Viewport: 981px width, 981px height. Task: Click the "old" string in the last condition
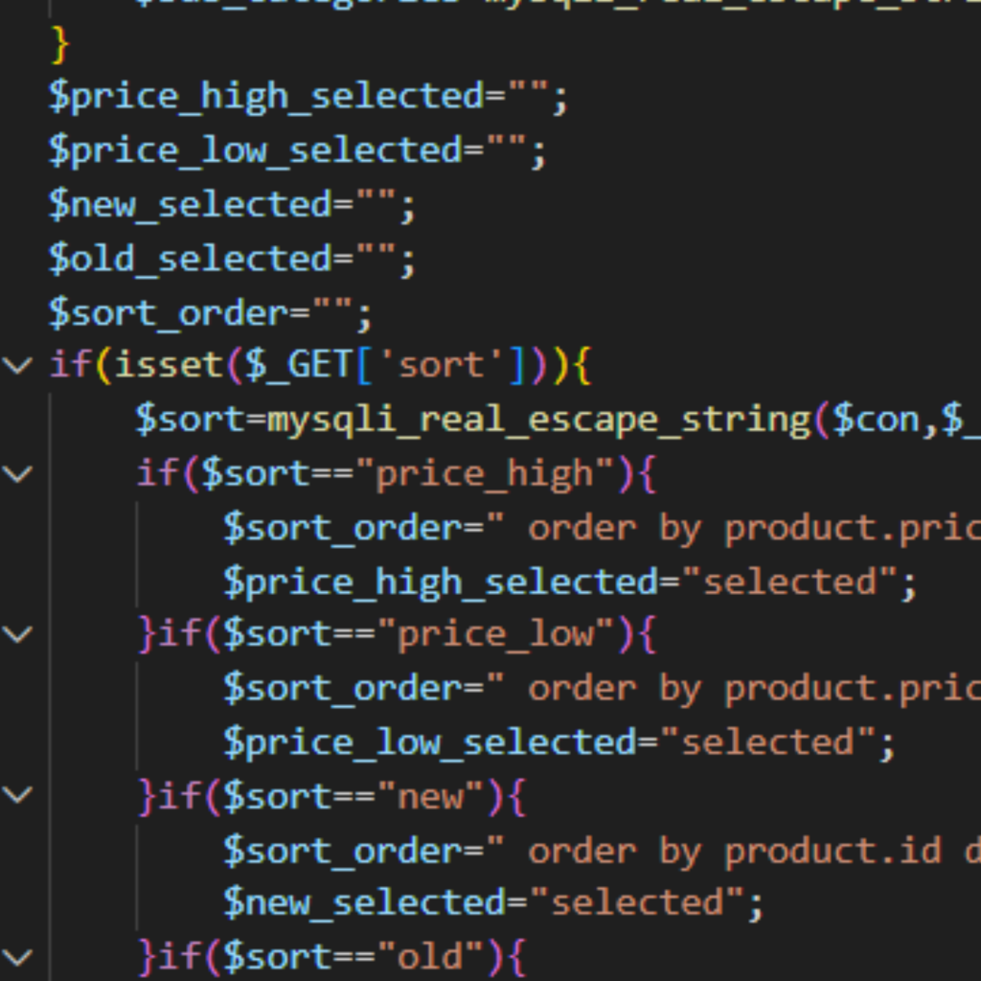click(431, 955)
